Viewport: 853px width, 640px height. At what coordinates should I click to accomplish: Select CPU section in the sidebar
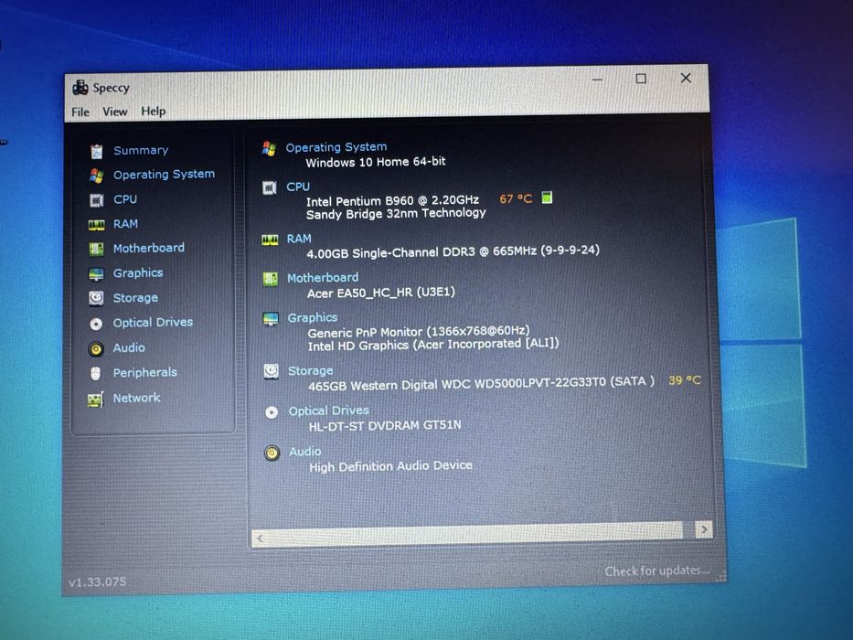tap(125, 199)
